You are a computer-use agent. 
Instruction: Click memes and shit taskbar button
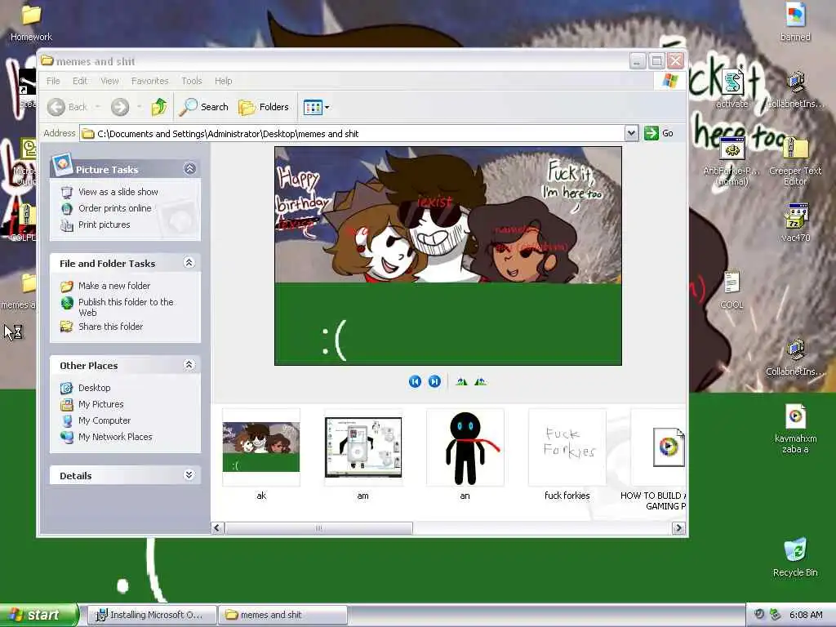282,615
